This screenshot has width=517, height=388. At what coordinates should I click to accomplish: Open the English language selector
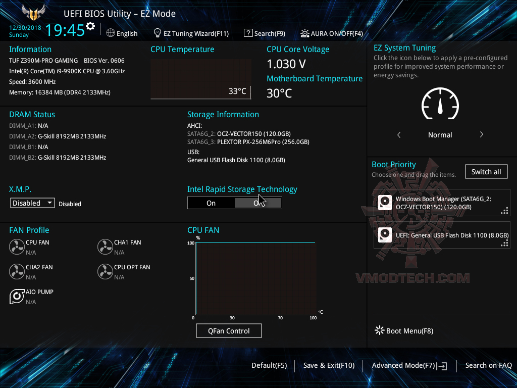tap(122, 33)
